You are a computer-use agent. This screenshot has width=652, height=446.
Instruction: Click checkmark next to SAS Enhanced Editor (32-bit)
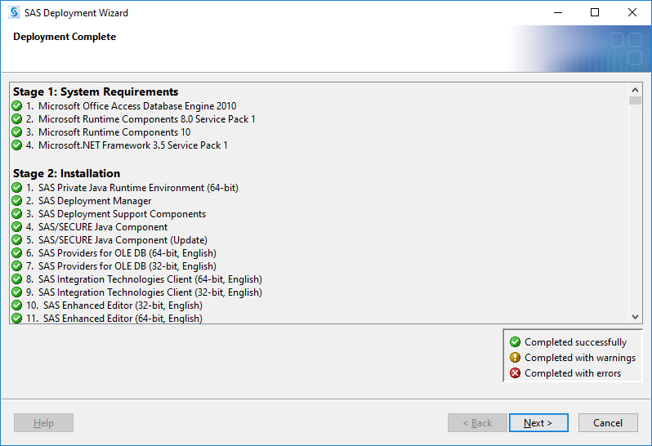[16, 305]
